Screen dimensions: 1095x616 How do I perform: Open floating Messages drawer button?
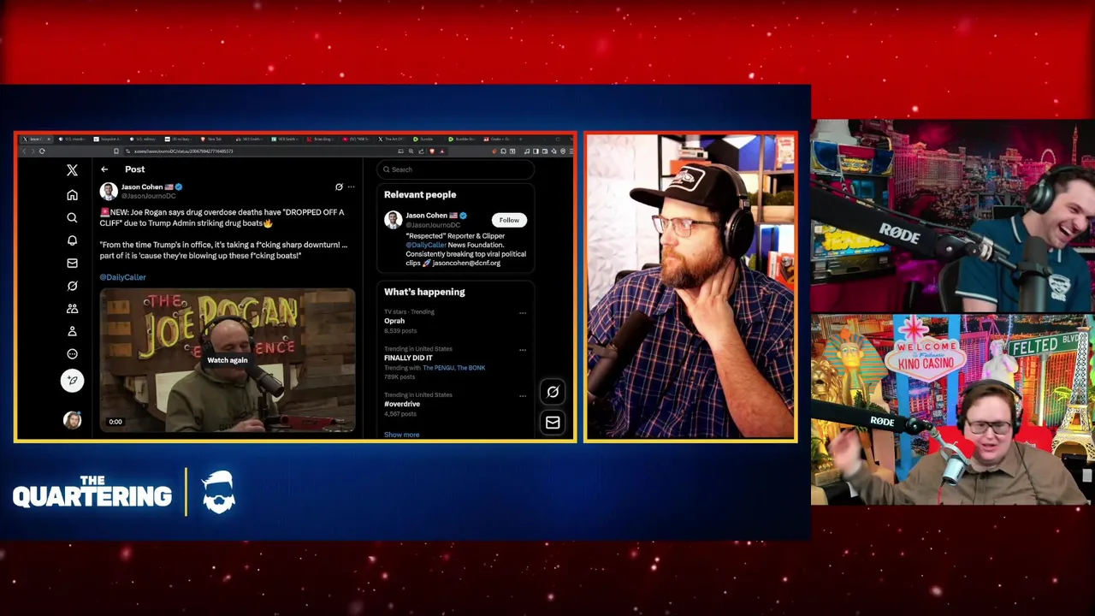553,423
